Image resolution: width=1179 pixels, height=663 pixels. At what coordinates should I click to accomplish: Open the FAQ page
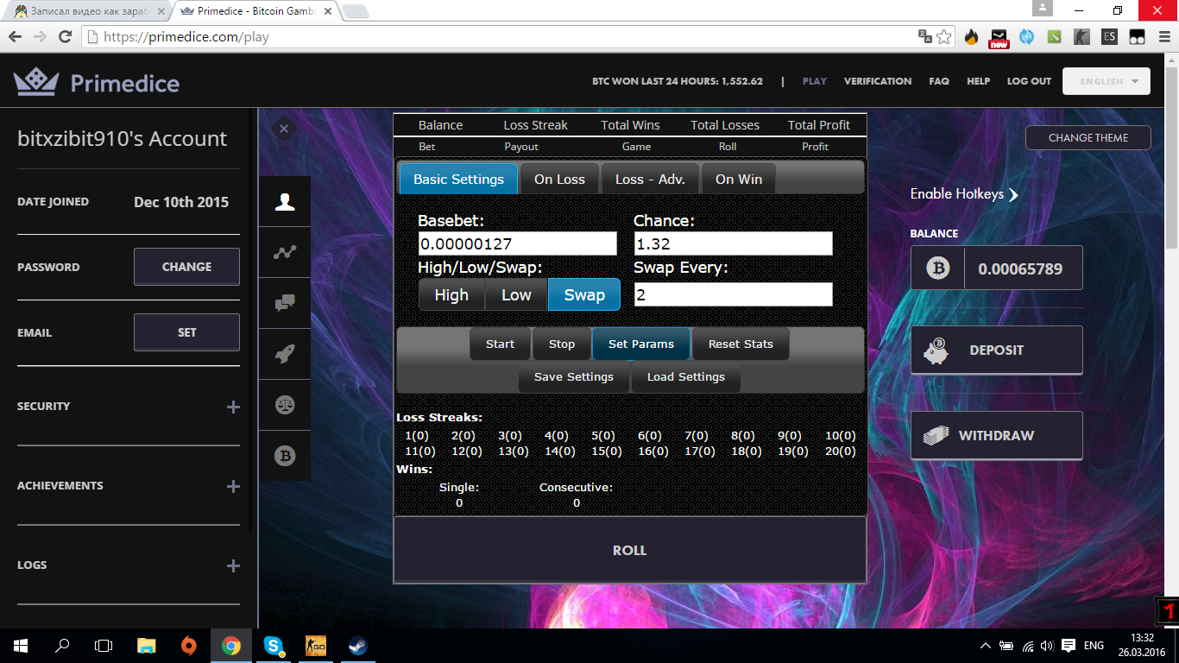point(939,81)
